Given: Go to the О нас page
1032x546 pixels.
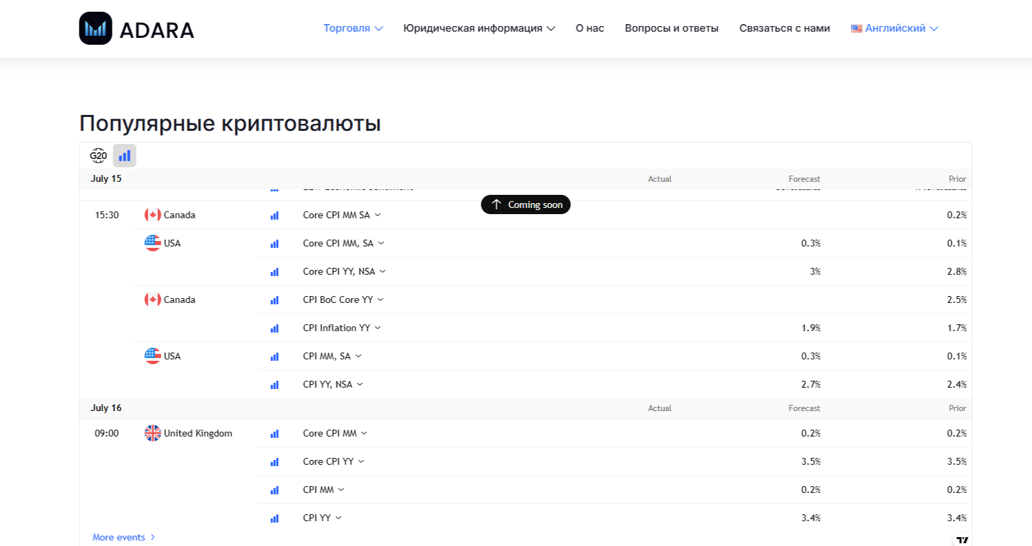Looking at the screenshot, I should pos(589,28).
